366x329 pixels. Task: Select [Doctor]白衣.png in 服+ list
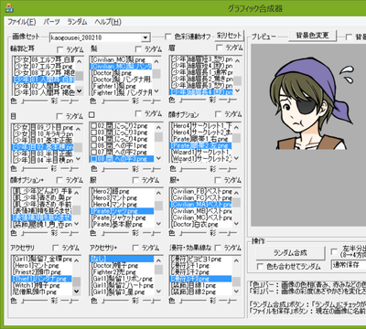[201, 224]
